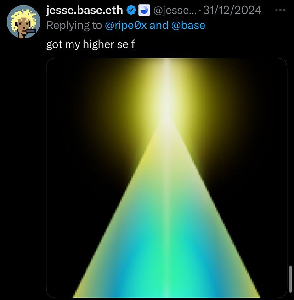Visit the @ripe0x mentioned profile
Viewport: 294px width, 300px height.
pos(126,25)
